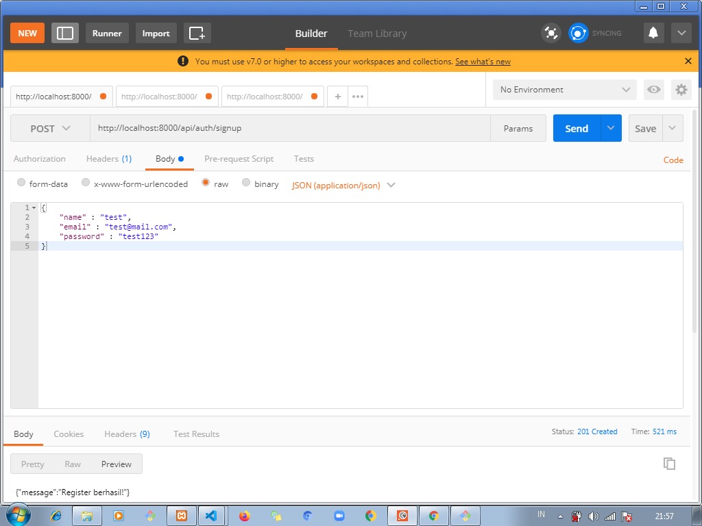Screen dimensions: 702x526
Task: Switch to the Team Library tab
Action: pyautogui.click(x=376, y=33)
